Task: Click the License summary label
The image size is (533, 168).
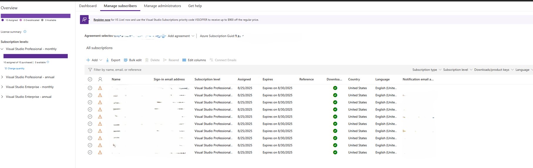Action: click(11, 32)
